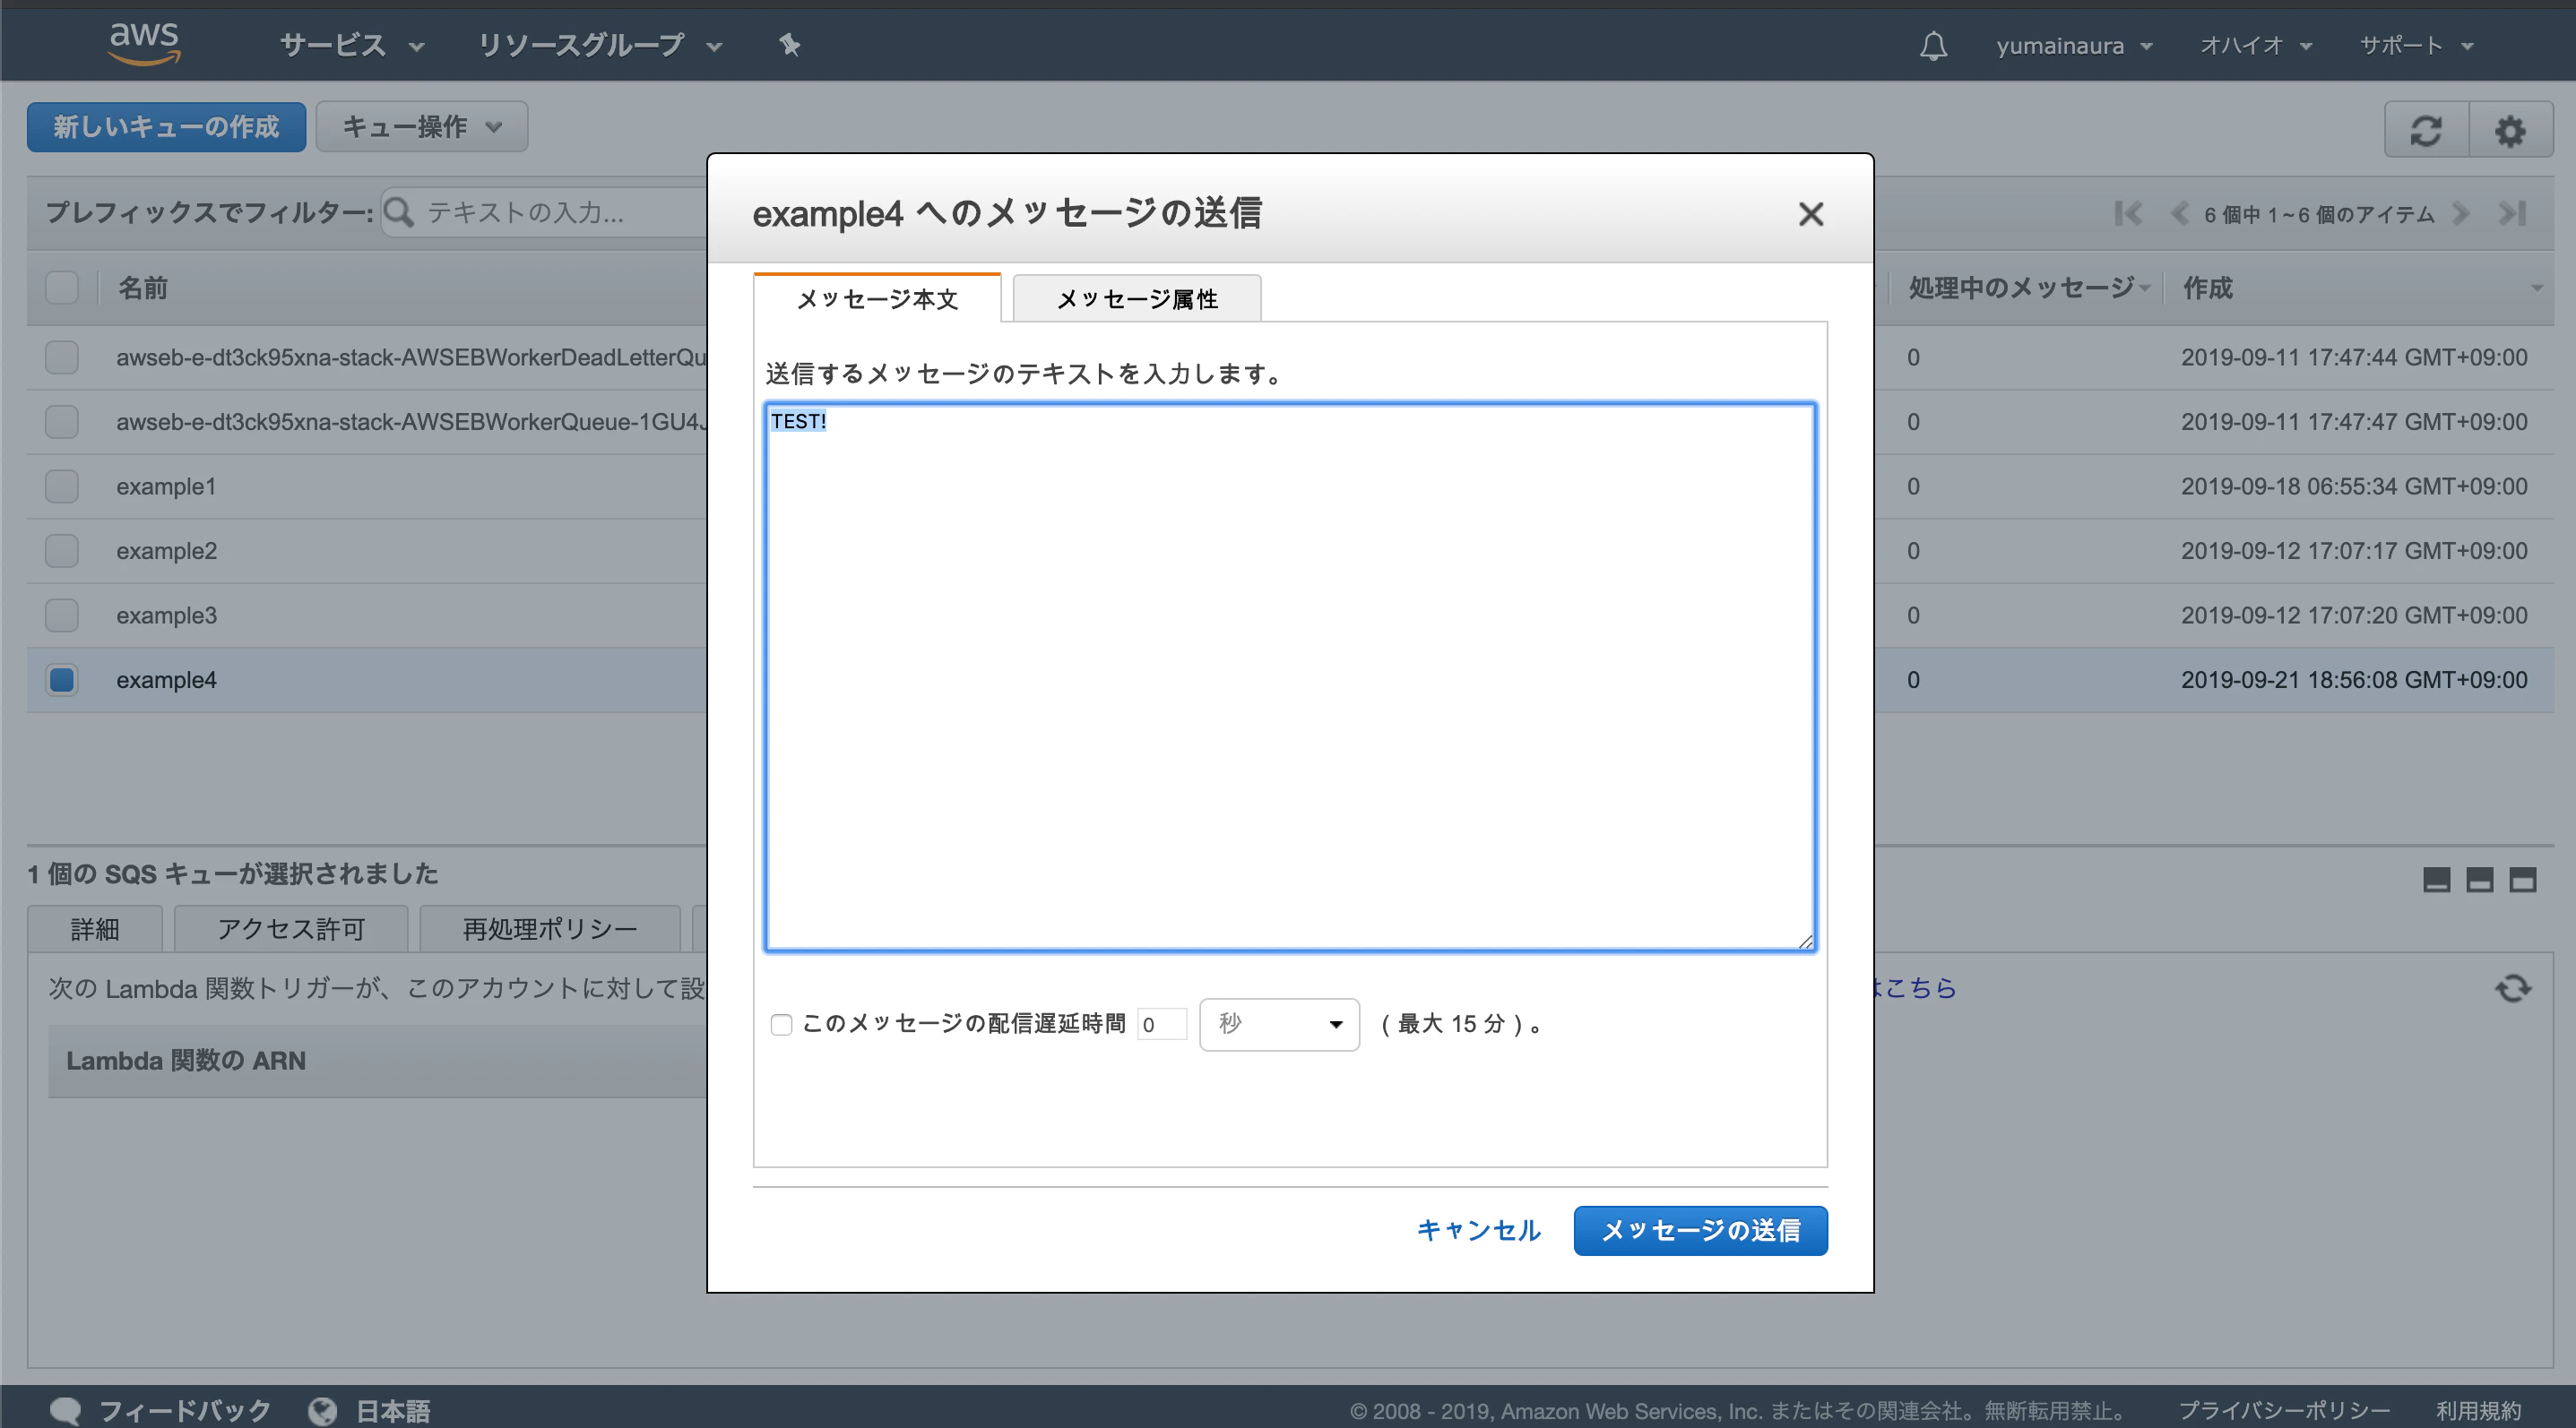
Task: Check the example2 queue checkbox
Action: [62, 551]
